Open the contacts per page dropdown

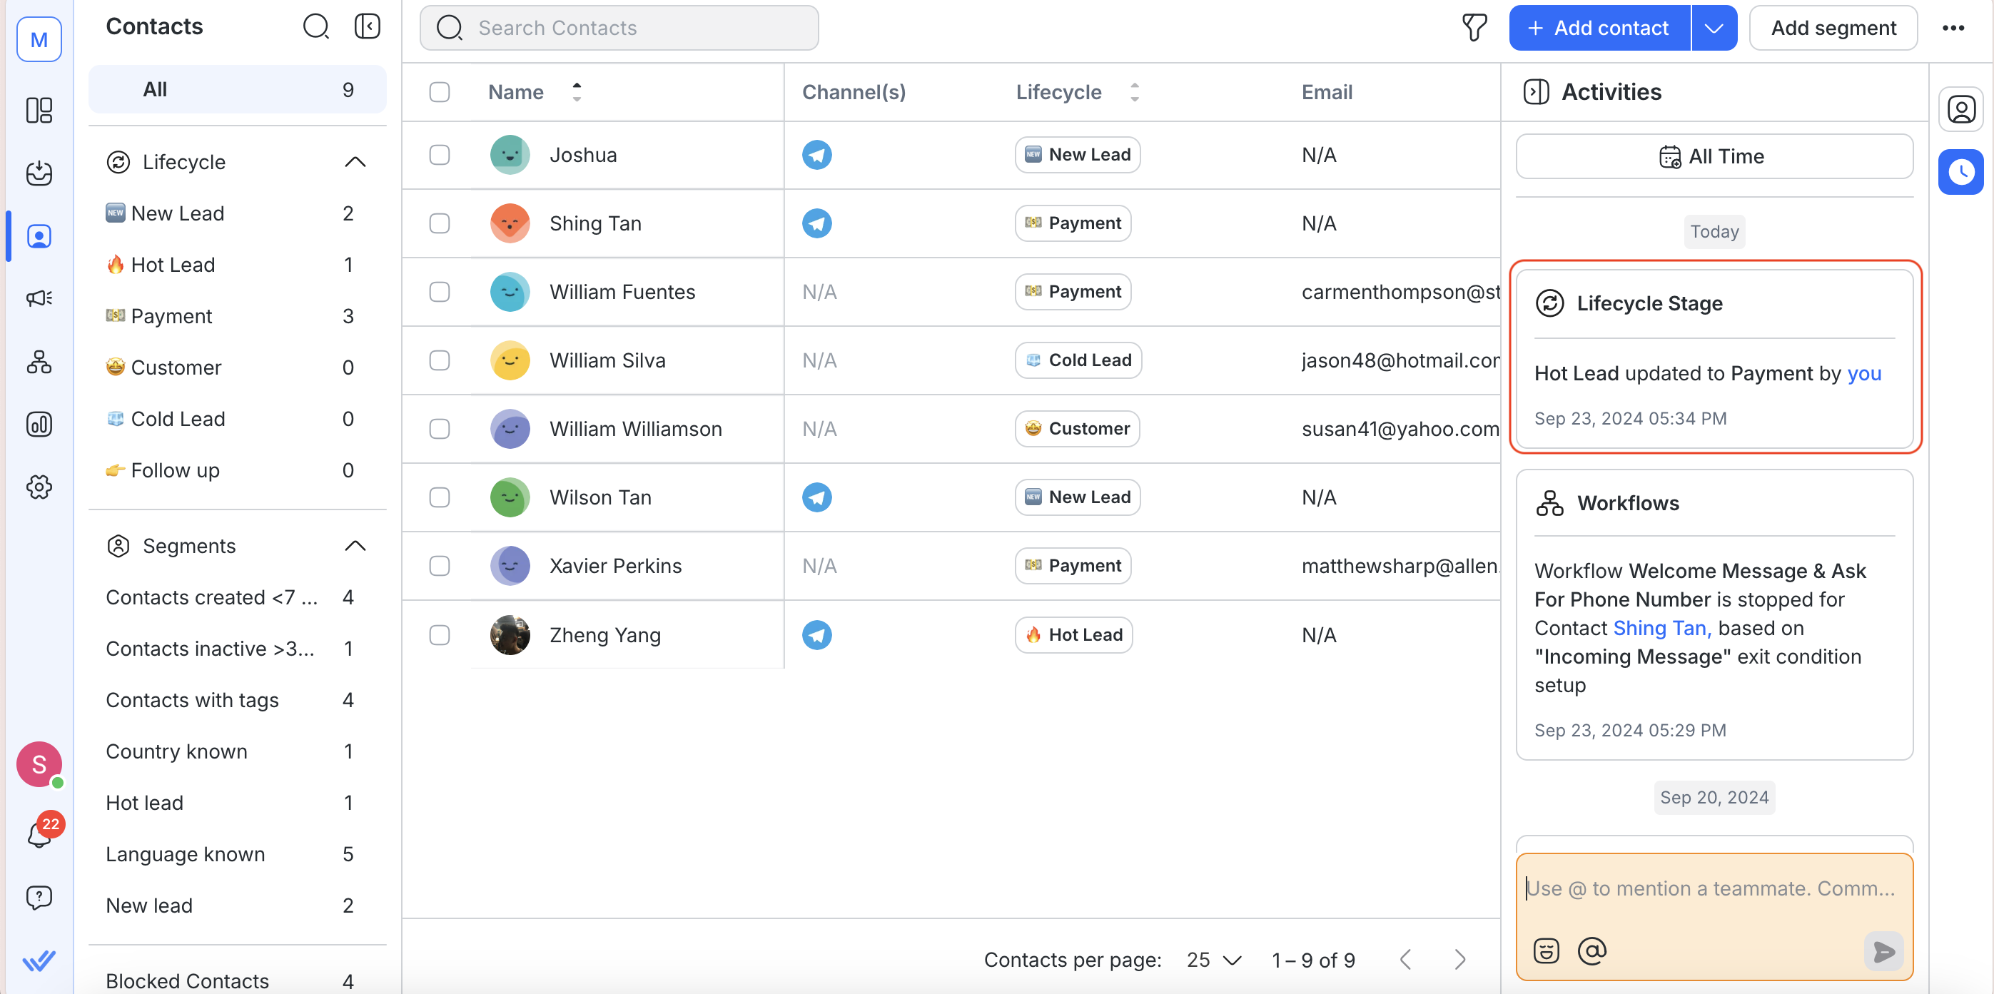click(1214, 960)
